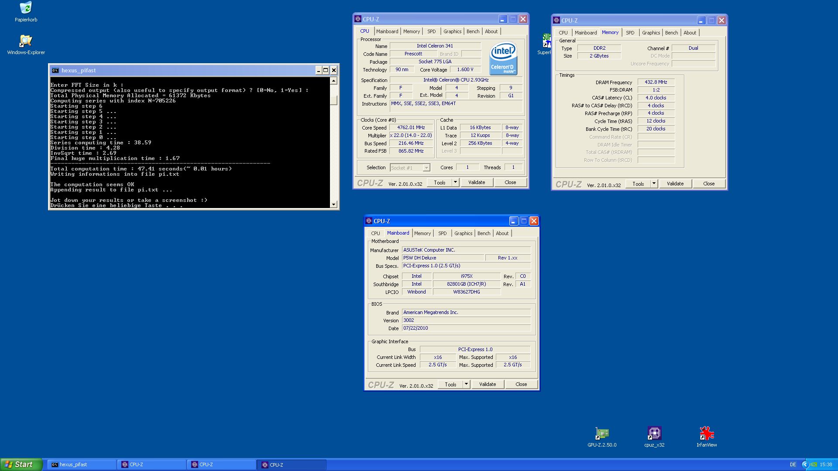Expand Tools dropdown arrow in Mainboard window

click(466, 384)
